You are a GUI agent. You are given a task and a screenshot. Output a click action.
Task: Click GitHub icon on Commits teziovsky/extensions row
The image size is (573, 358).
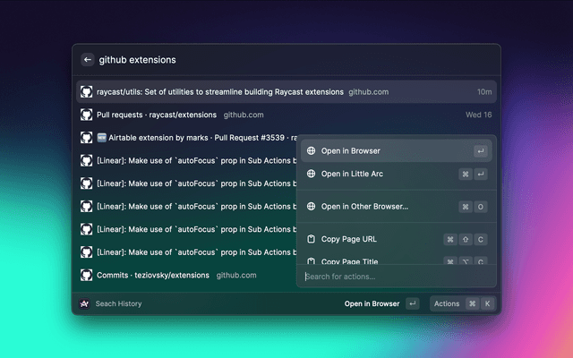point(87,275)
